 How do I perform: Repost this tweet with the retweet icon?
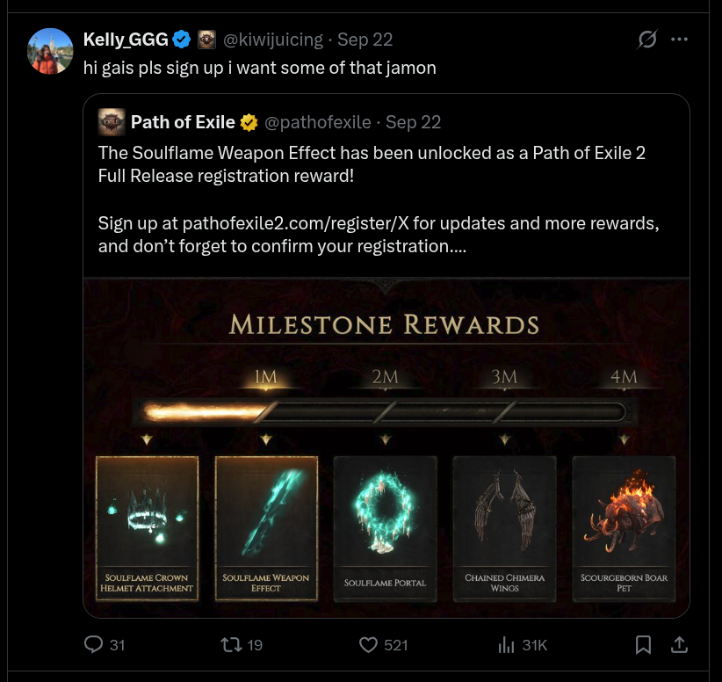[x=231, y=644]
